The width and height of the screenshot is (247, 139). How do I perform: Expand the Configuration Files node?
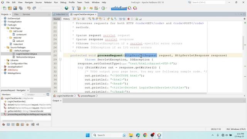(x=5, y=63)
